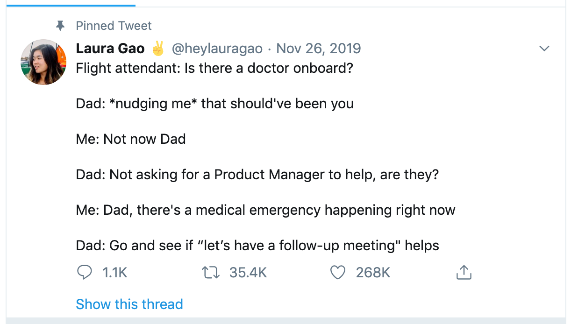Show this thread
This screenshot has width=571, height=324.
(x=129, y=304)
